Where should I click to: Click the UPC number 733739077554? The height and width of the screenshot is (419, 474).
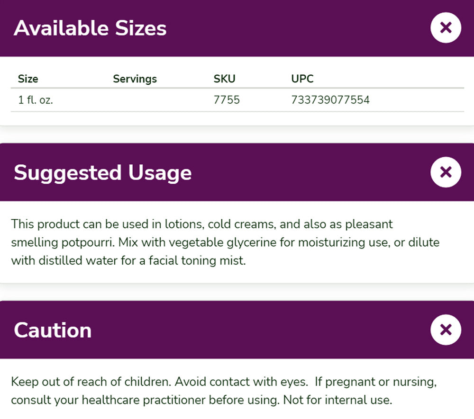pos(330,100)
